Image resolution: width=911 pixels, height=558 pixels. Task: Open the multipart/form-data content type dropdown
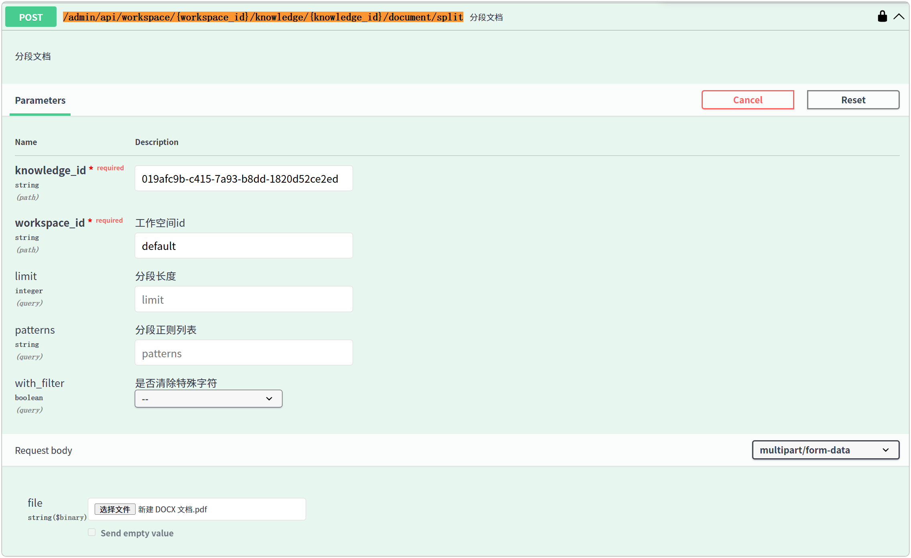[x=825, y=450]
